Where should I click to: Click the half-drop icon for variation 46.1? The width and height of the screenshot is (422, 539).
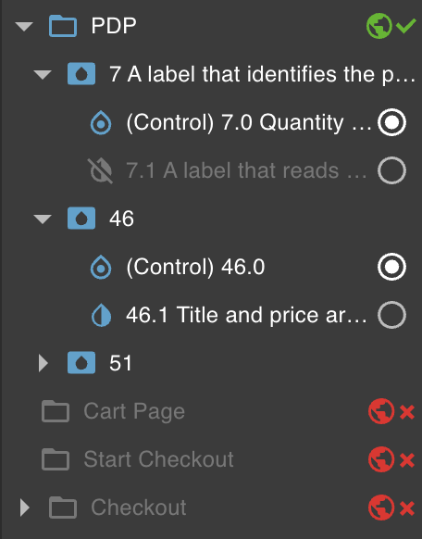pyautogui.click(x=101, y=315)
